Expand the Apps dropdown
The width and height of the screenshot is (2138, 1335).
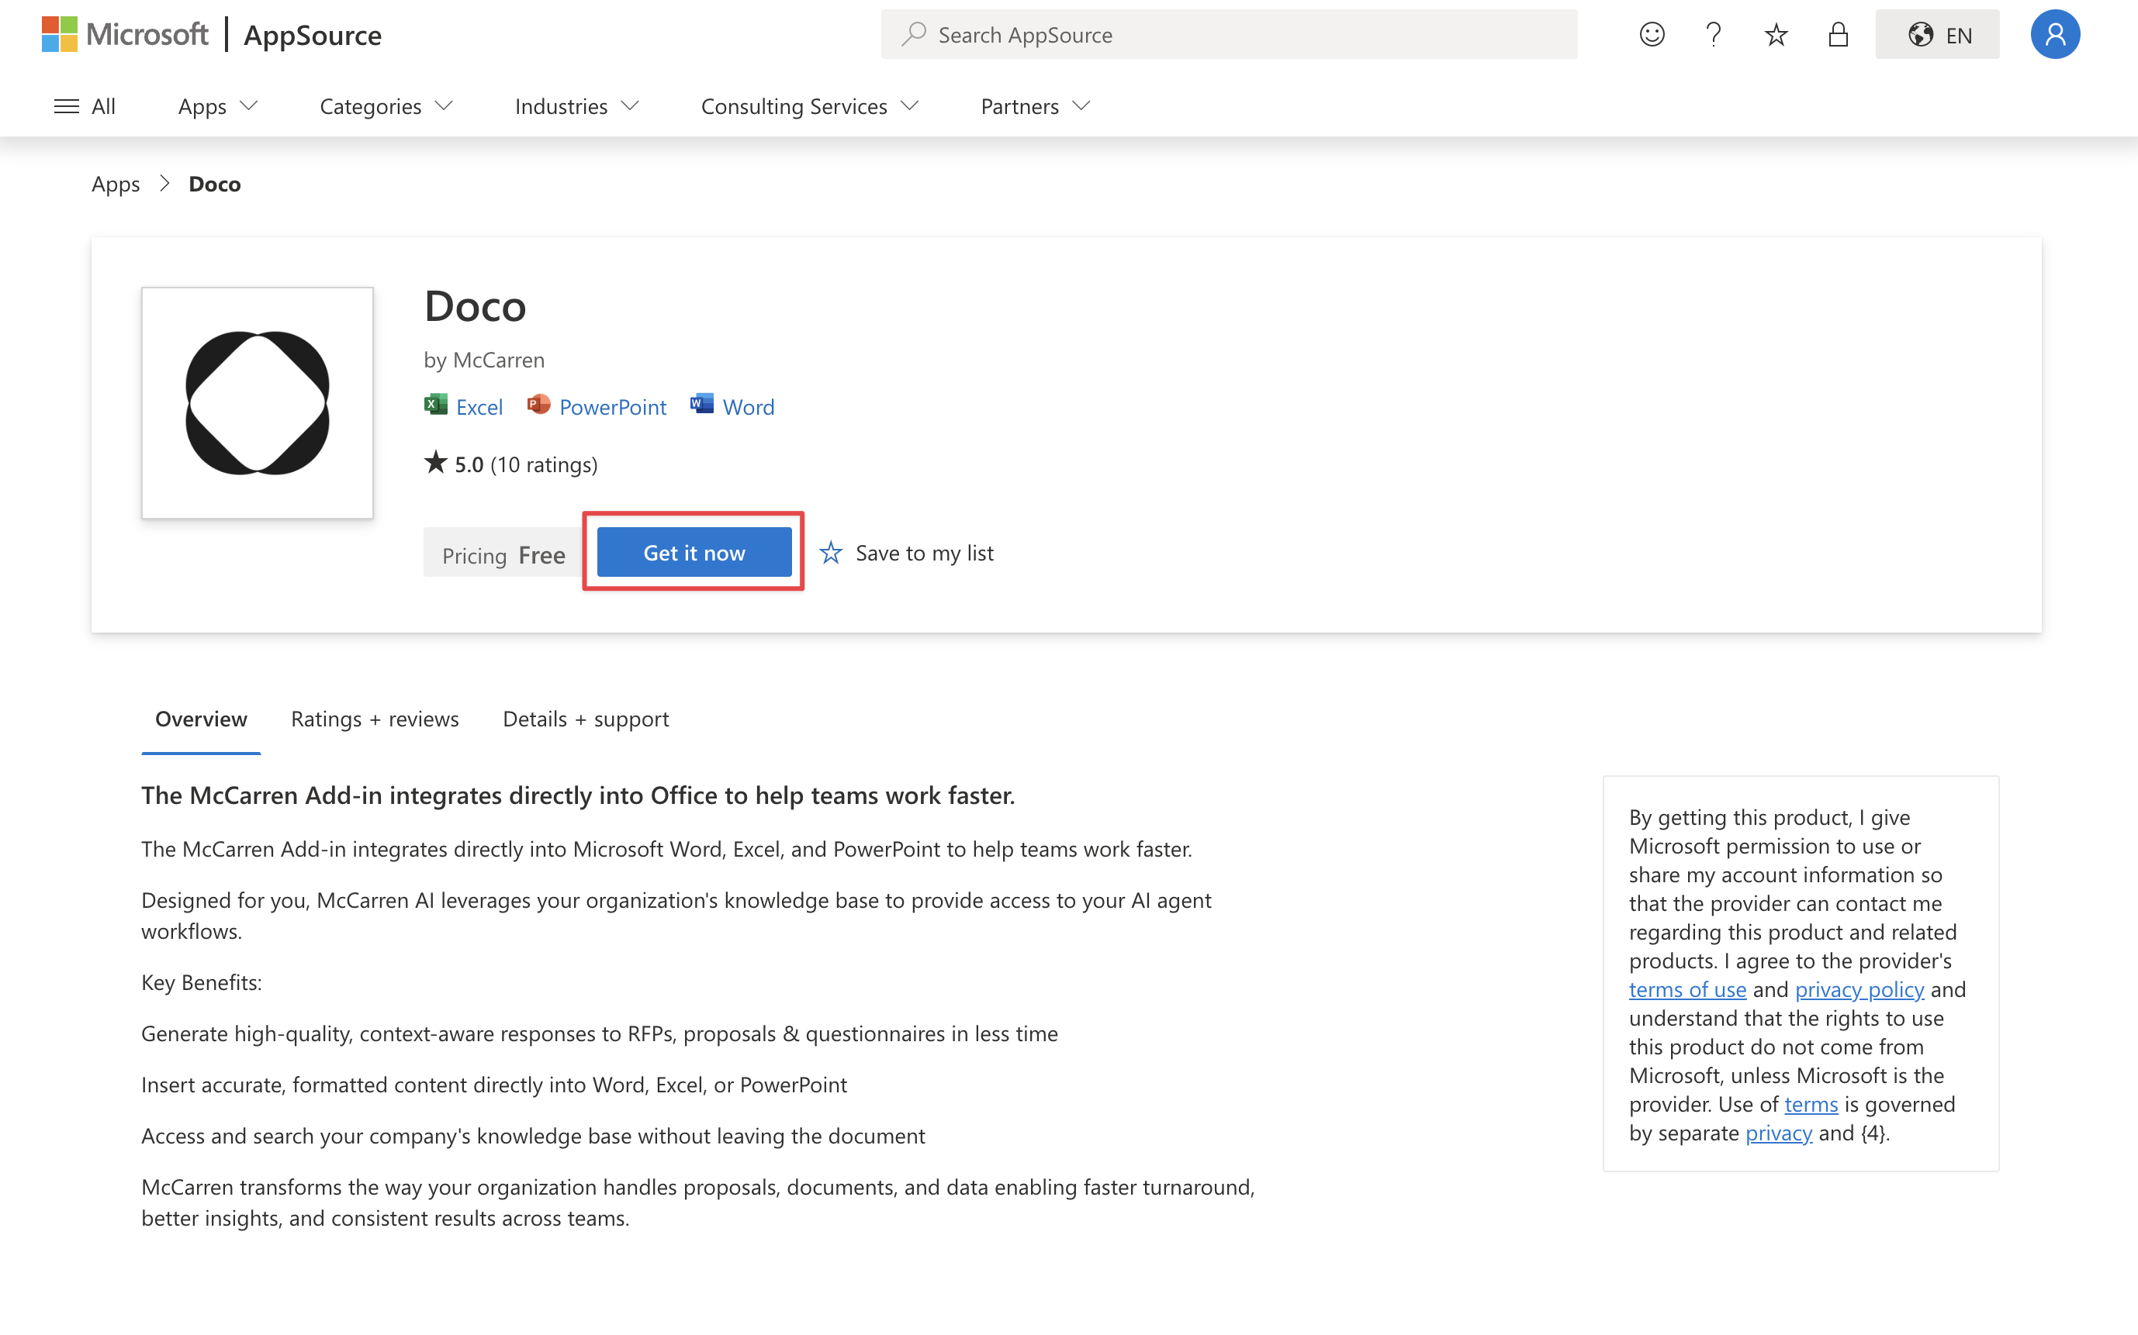click(216, 106)
